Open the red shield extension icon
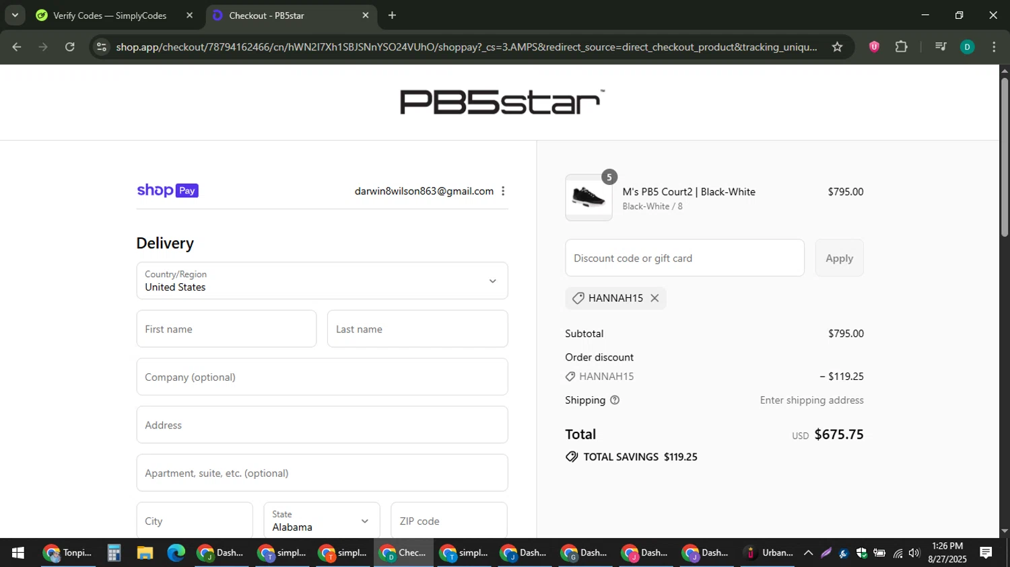Image resolution: width=1010 pixels, height=567 pixels. pyautogui.click(x=874, y=47)
